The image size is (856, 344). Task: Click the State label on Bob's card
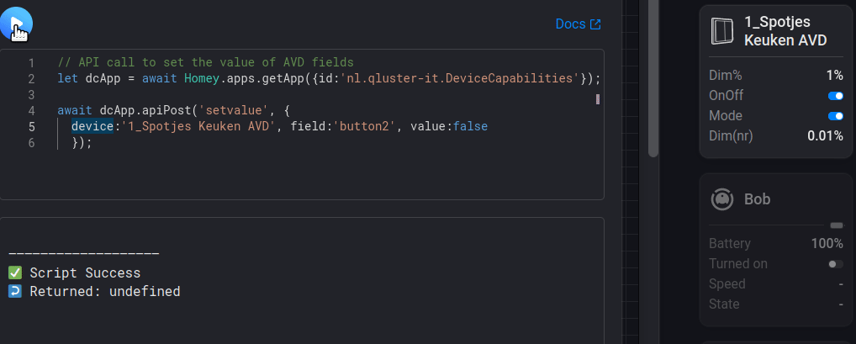(x=725, y=304)
